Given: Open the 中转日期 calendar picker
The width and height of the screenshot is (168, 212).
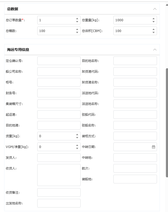Looking at the screenshot, I should point(154,147).
